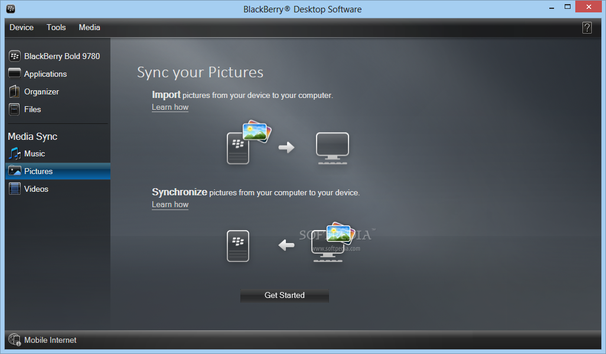Image resolution: width=606 pixels, height=354 pixels.
Task: Go to Music media sync
Action: click(x=34, y=153)
